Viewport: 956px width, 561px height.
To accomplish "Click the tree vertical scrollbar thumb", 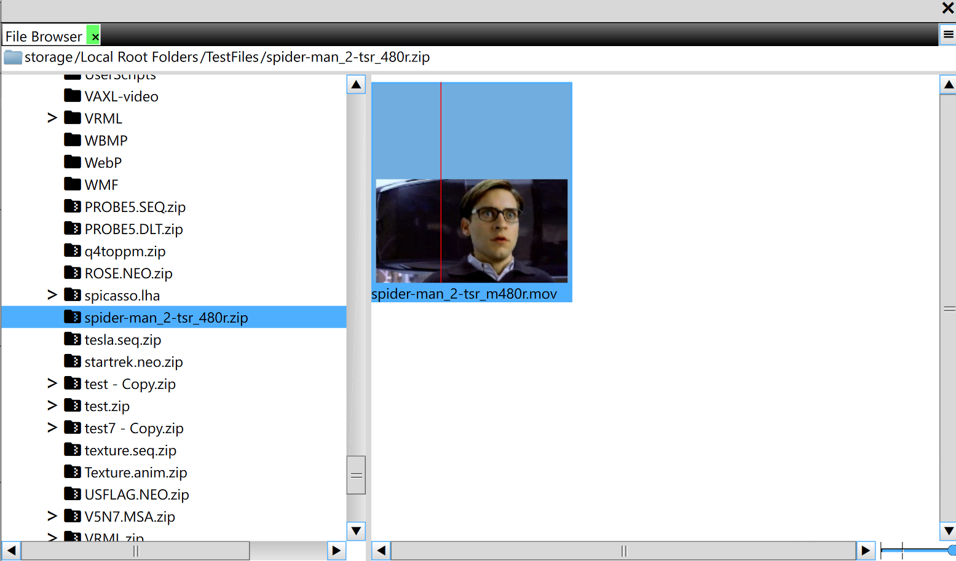I will pos(356,475).
